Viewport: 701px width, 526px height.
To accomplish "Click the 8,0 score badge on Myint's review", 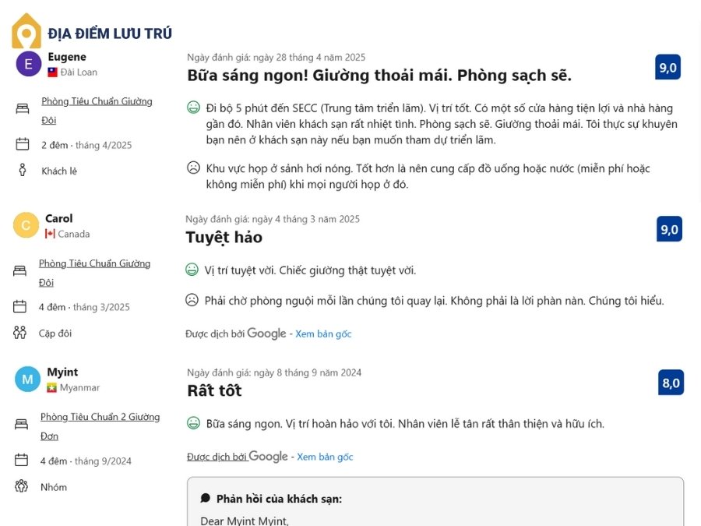I will pyautogui.click(x=671, y=383).
